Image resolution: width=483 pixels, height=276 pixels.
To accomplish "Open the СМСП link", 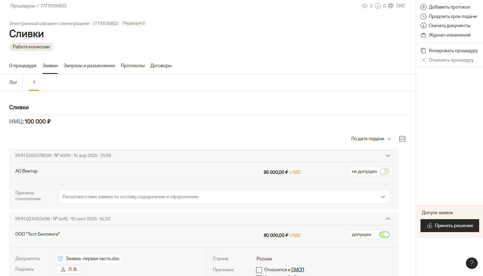I will point(298,270).
